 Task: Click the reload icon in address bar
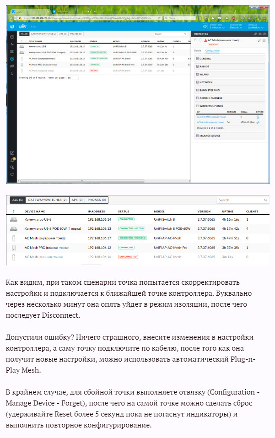[x=159, y=18]
